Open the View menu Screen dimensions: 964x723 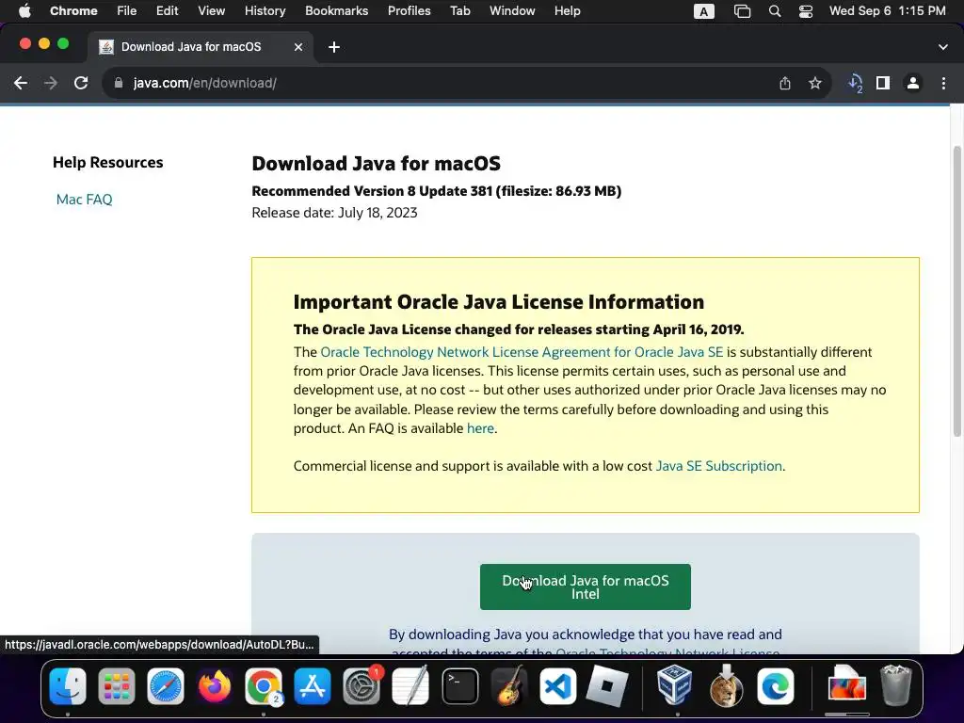point(211,11)
